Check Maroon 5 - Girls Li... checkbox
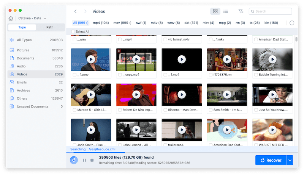 coord(74,110)
